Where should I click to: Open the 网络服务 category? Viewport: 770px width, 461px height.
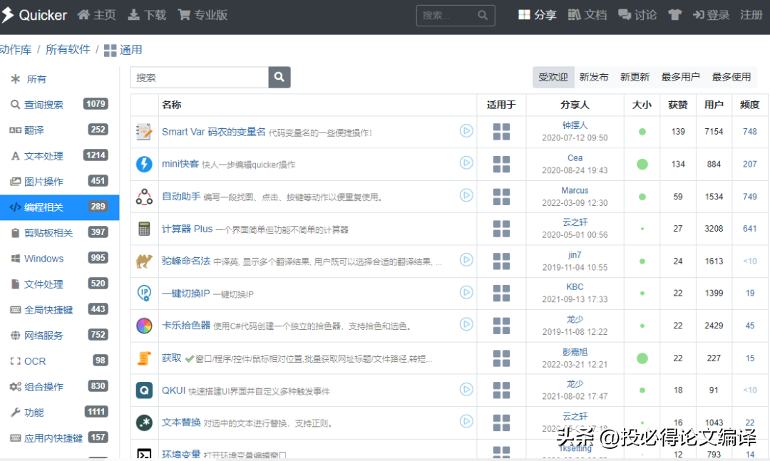pos(59,336)
